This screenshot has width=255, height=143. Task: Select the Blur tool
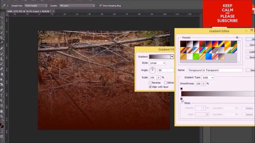point(2,79)
